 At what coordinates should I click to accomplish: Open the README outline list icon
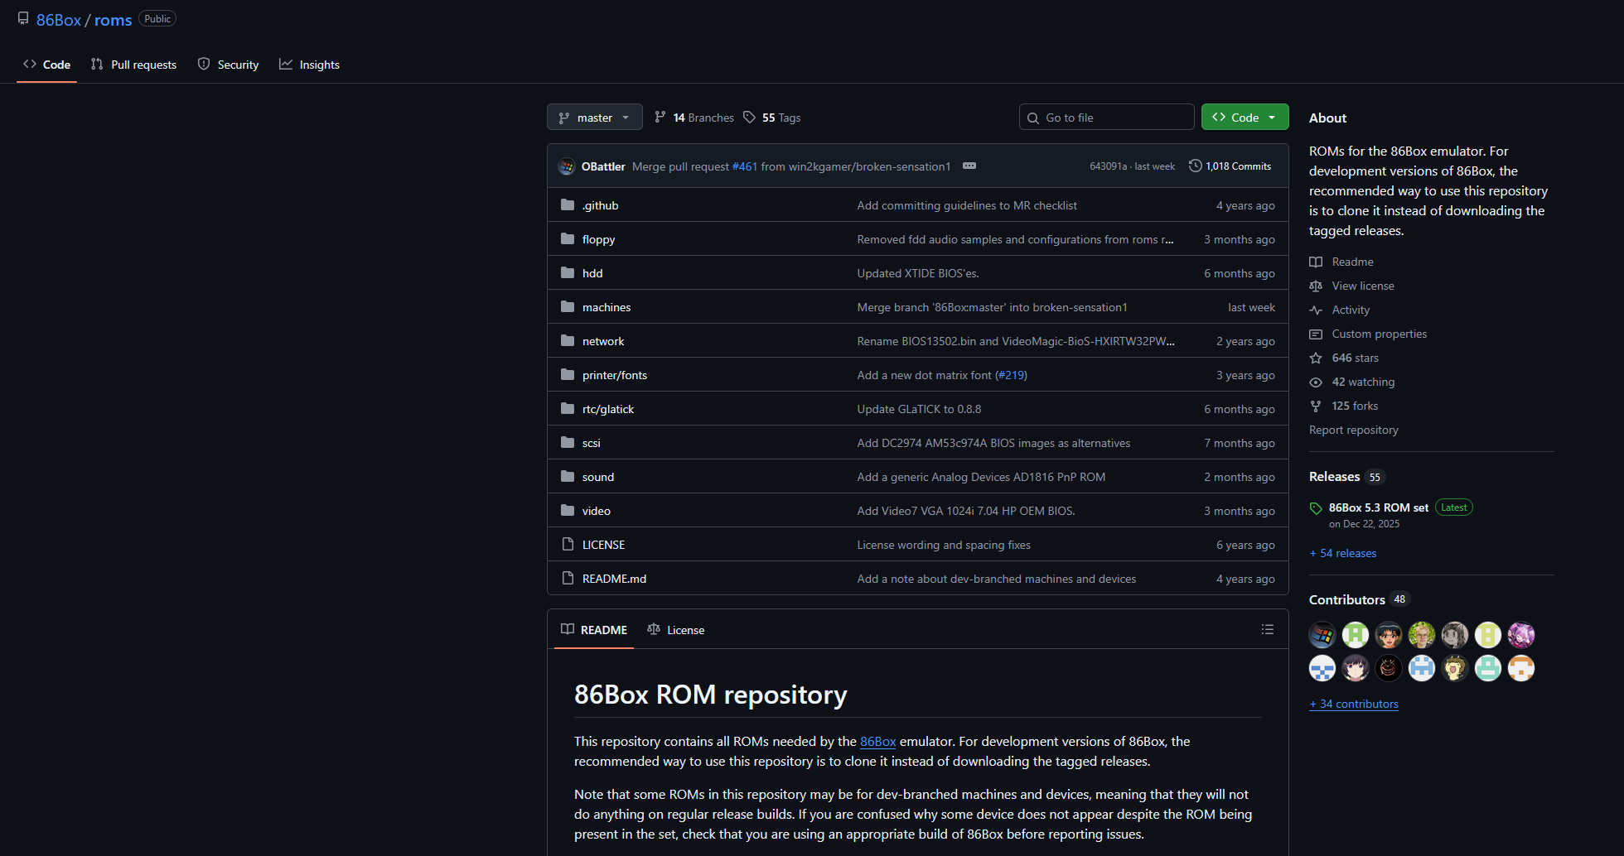pos(1268,630)
